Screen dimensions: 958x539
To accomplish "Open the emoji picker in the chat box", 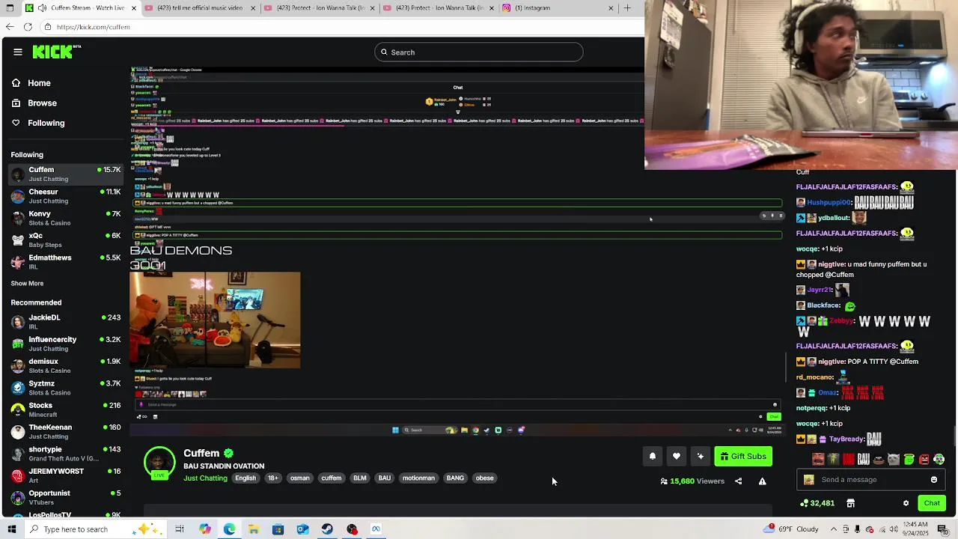I will click(934, 480).
